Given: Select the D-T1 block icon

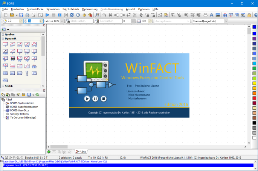Looking at the screenshot, I should (27, 51).
